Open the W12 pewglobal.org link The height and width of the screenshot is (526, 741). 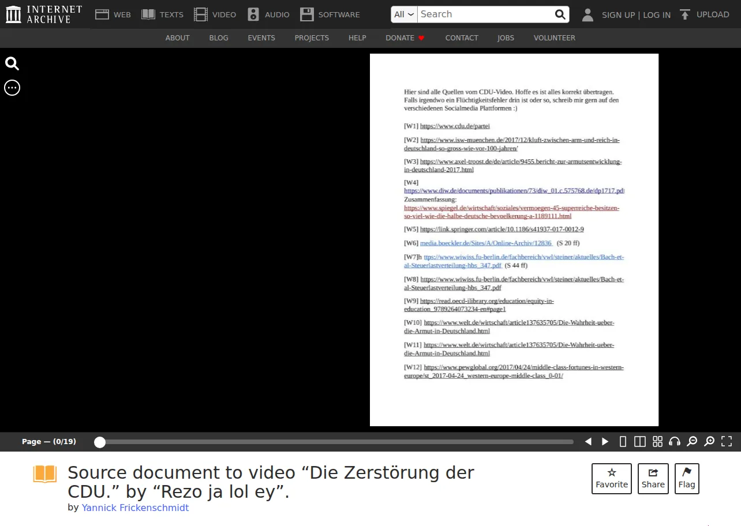click(514, 371)
